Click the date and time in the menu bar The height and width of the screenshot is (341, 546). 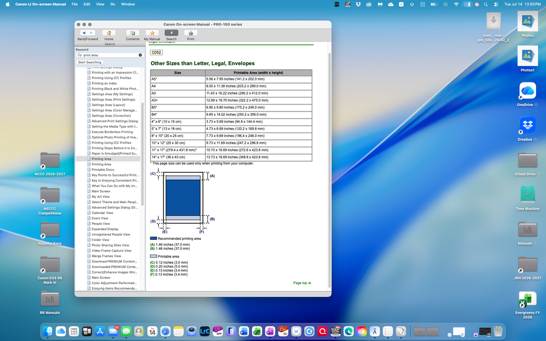(522, 4)
